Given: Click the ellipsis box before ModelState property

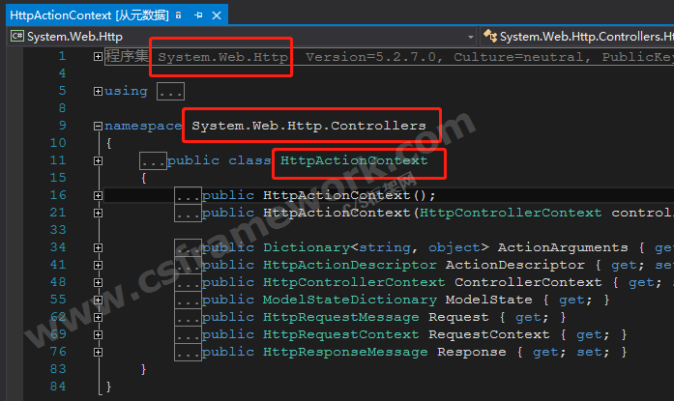Looking at the screenshot, I should [x=188, y=300].
